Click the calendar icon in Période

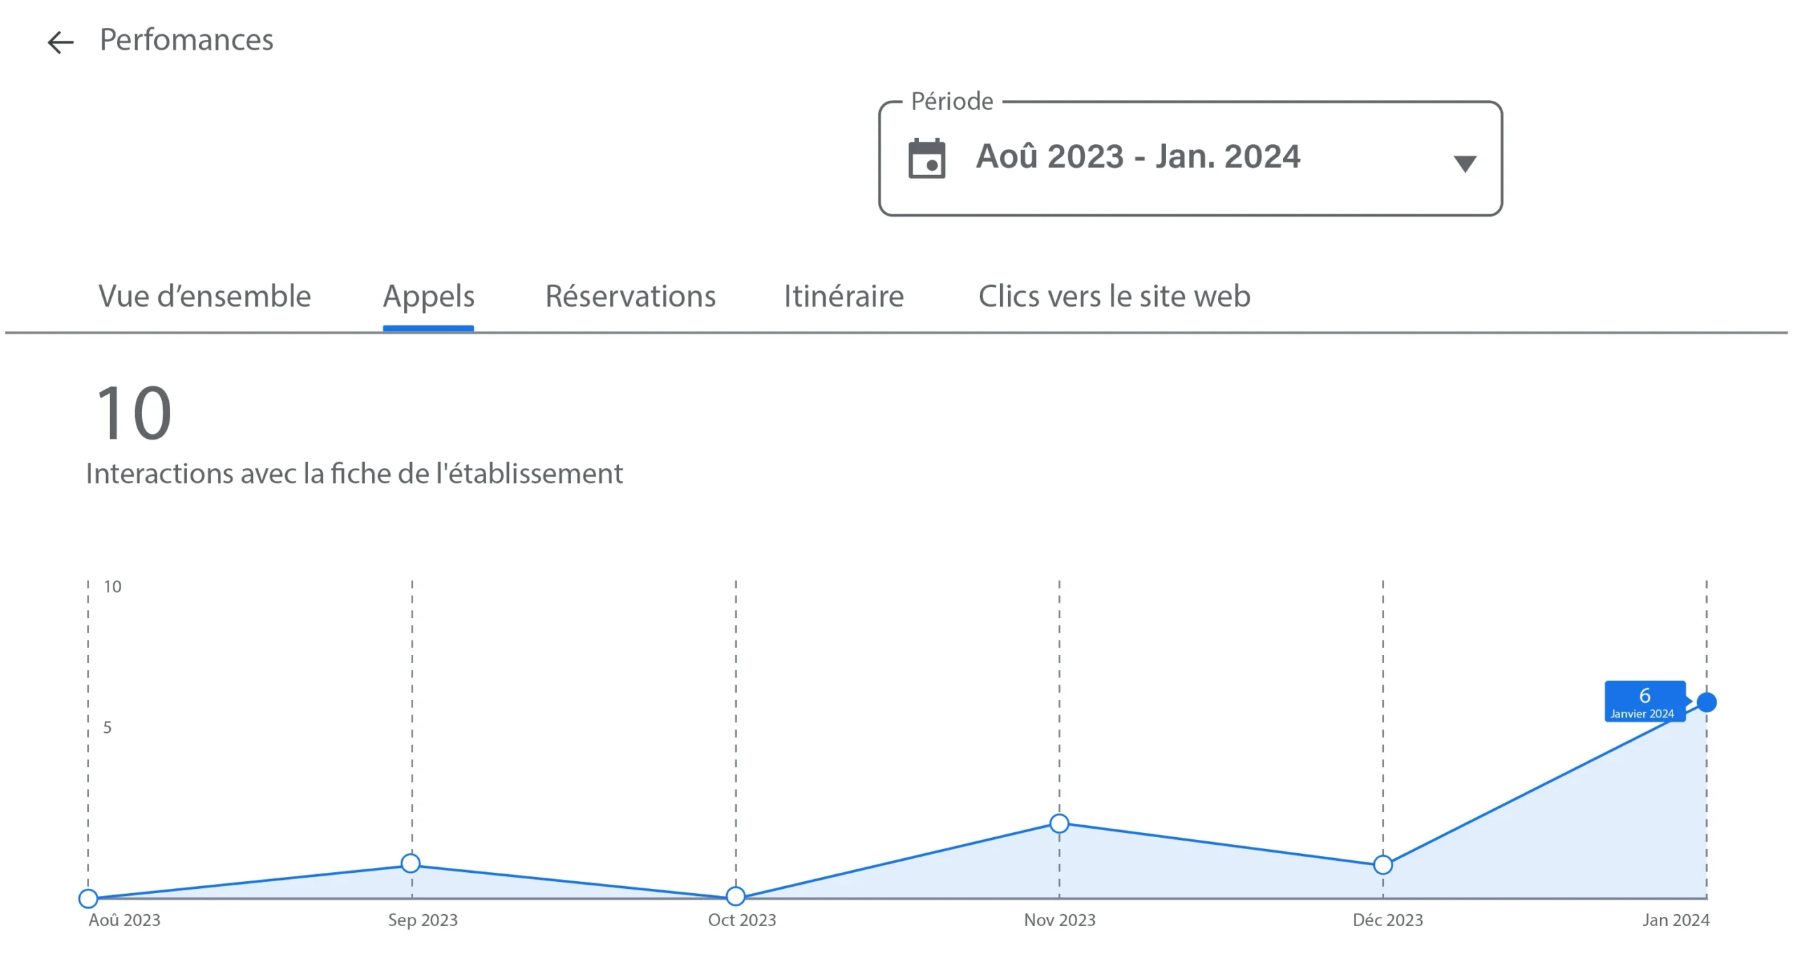coord(926,159)
